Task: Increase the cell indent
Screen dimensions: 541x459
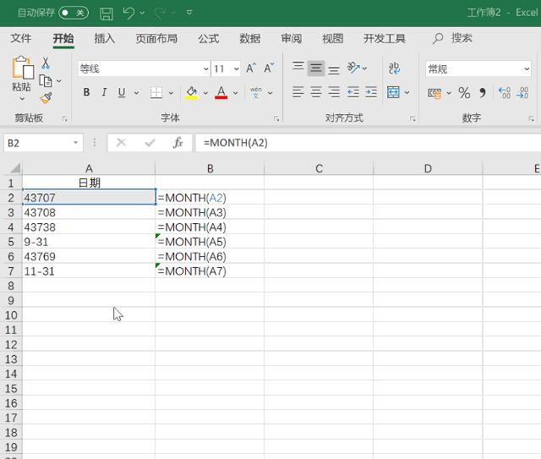Action: coord(371,92)
